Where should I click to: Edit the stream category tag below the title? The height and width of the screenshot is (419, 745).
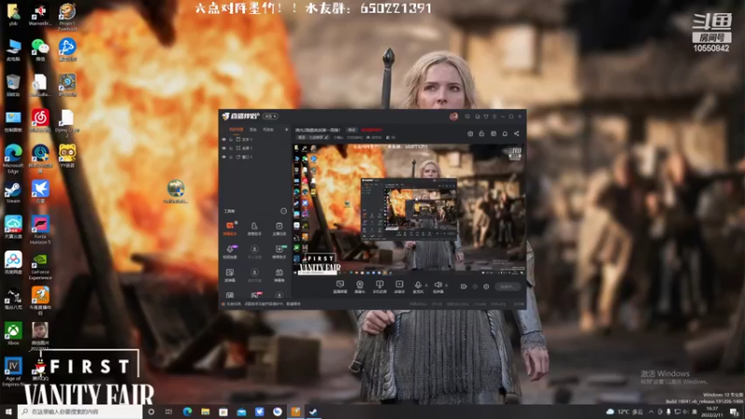313,137
